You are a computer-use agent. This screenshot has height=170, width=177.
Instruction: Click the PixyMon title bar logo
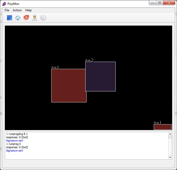click(x=4, y=4)
